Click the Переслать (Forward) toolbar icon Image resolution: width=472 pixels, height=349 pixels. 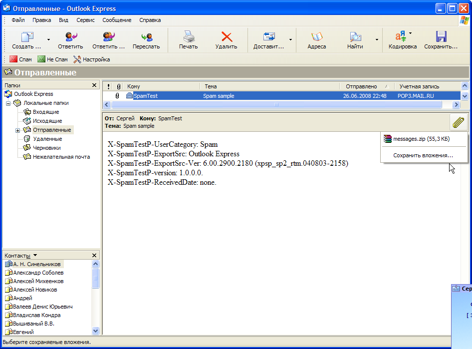[x=147, y=37]
